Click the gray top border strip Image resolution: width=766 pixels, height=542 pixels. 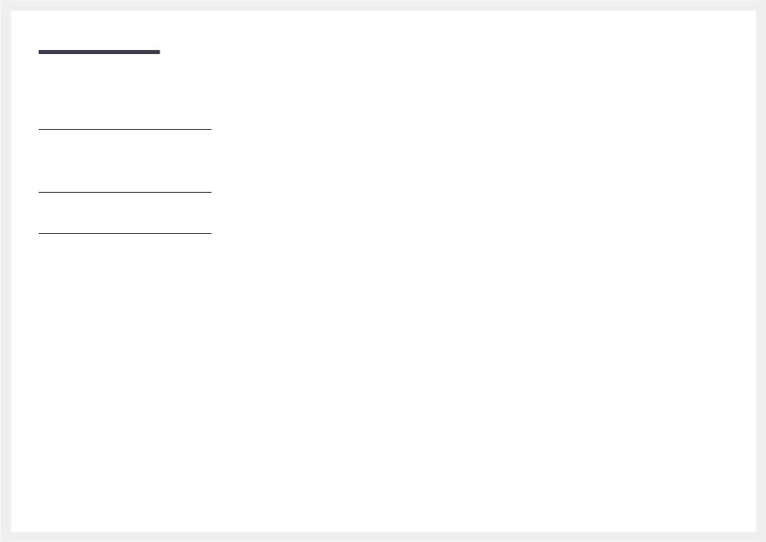point(383,6)
